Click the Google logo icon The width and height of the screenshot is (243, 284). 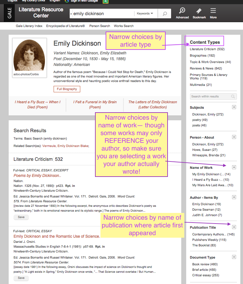[67, 1]
